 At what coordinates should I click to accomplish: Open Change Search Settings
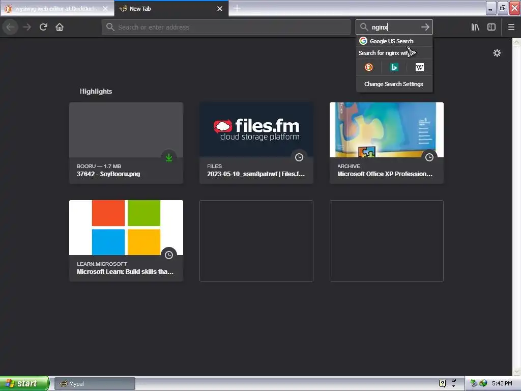[394, 84]
